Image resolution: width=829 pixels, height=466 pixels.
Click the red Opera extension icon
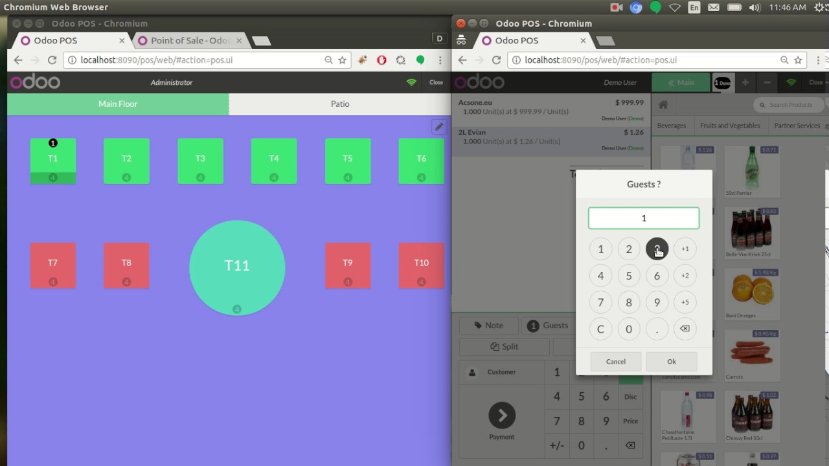[x=381, y=60]
